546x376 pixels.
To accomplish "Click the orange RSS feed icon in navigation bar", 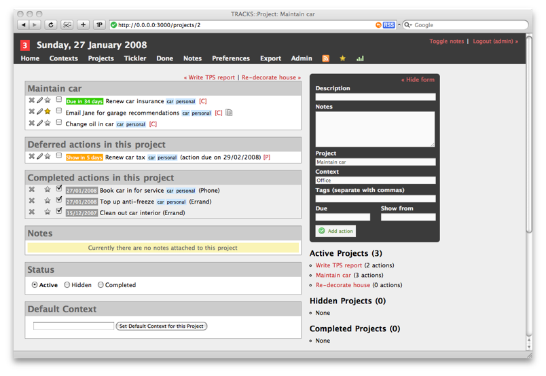I will [x=325, y=59].
